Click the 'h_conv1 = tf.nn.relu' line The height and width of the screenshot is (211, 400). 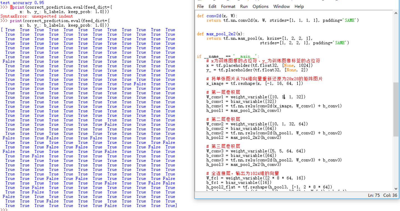[x=274, y=106]
